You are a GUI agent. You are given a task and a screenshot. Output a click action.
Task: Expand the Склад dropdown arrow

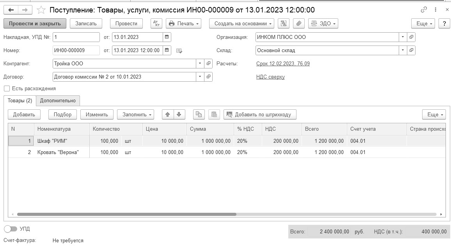[x=403, y=50]
